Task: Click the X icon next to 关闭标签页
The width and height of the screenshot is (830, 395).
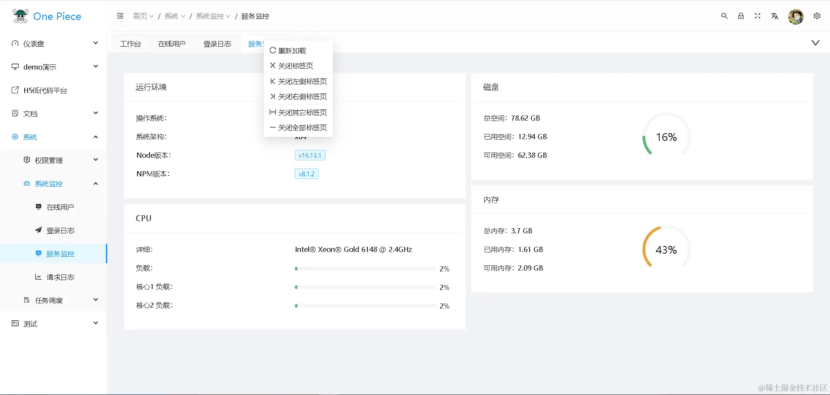Action: pyautogui.click(x=273, y=65)
